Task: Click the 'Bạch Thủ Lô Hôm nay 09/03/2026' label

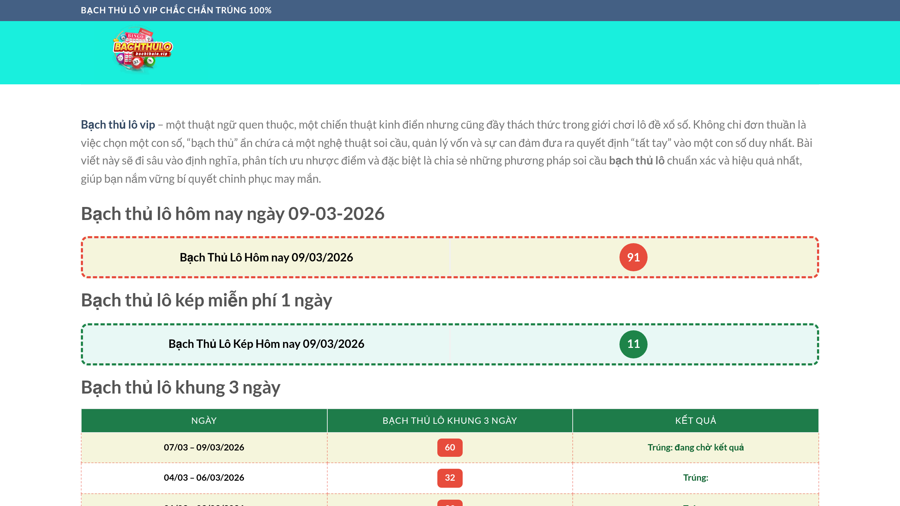Action: [266, 257]
